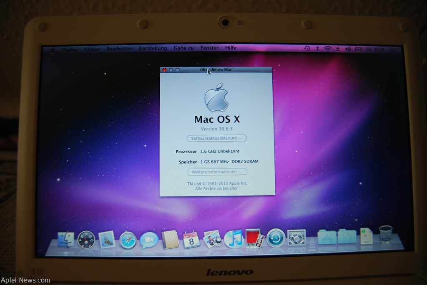Launch Safari compass icon in the Dock
This screenshot has width=427, height=285.
128,240
